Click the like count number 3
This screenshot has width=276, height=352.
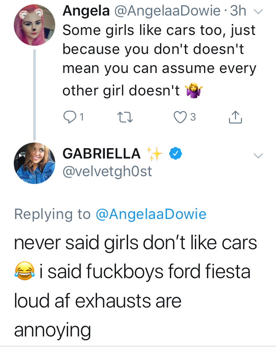pyautogui.click(x=193, y=117)
